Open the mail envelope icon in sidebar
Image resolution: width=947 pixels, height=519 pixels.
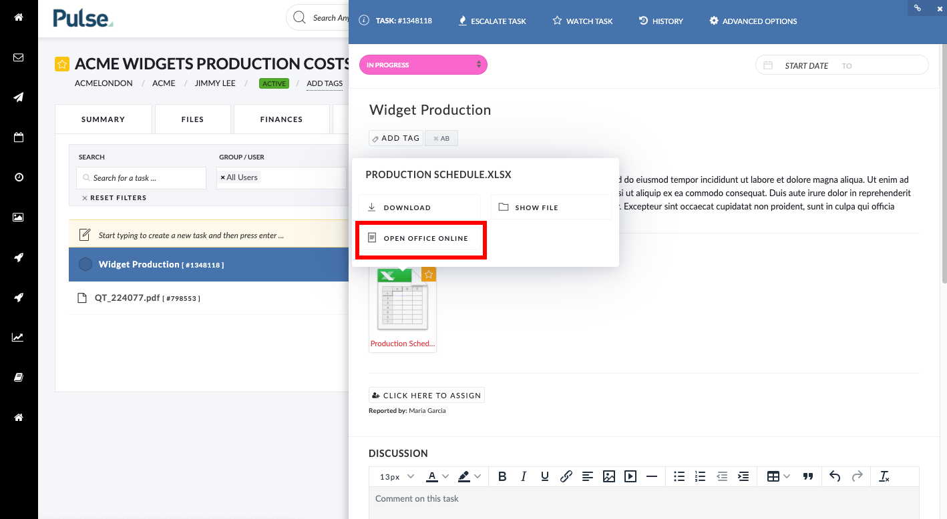pos(19,57)
